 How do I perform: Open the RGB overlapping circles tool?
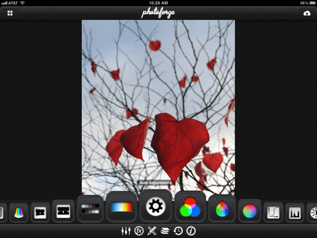(190, 207)
